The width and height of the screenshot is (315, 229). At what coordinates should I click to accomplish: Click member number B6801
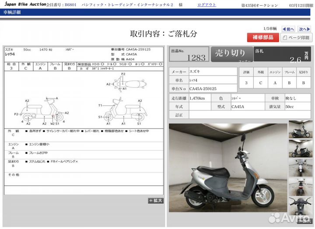pos(70,5)
